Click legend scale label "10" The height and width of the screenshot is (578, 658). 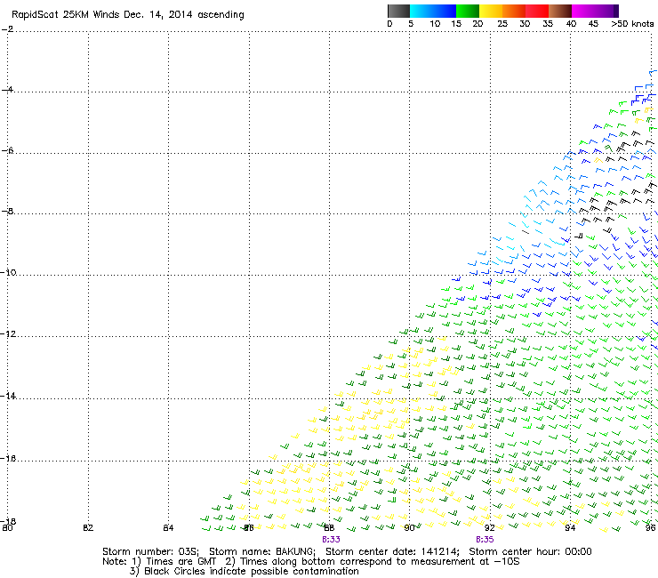[435, 24]
